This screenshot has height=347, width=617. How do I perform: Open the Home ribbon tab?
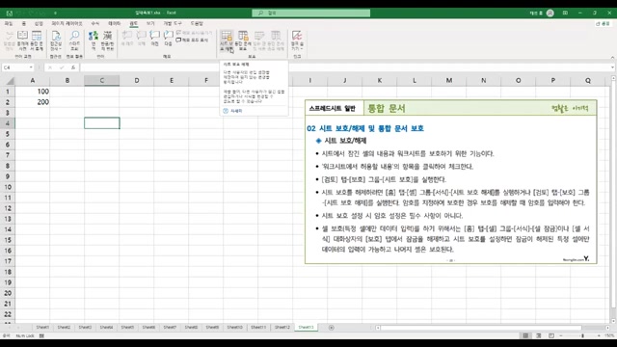pos(23,23)
